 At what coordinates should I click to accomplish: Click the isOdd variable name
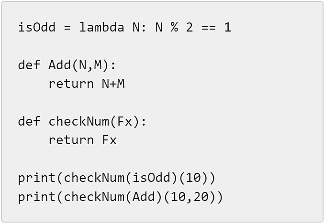tap(37, 27)
